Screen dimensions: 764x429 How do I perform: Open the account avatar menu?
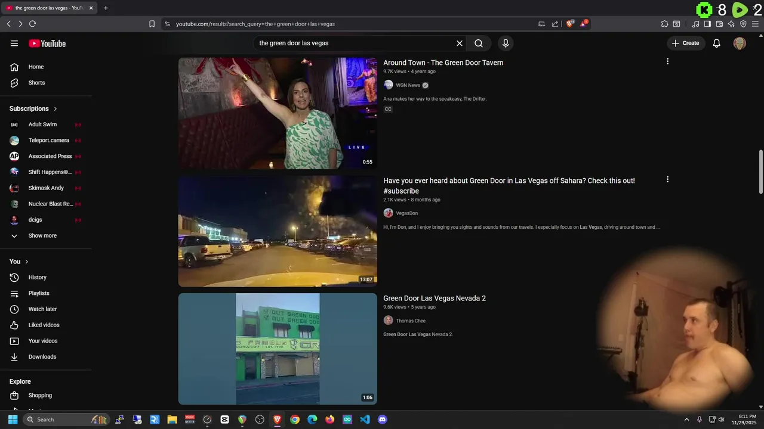click(740, 43)
